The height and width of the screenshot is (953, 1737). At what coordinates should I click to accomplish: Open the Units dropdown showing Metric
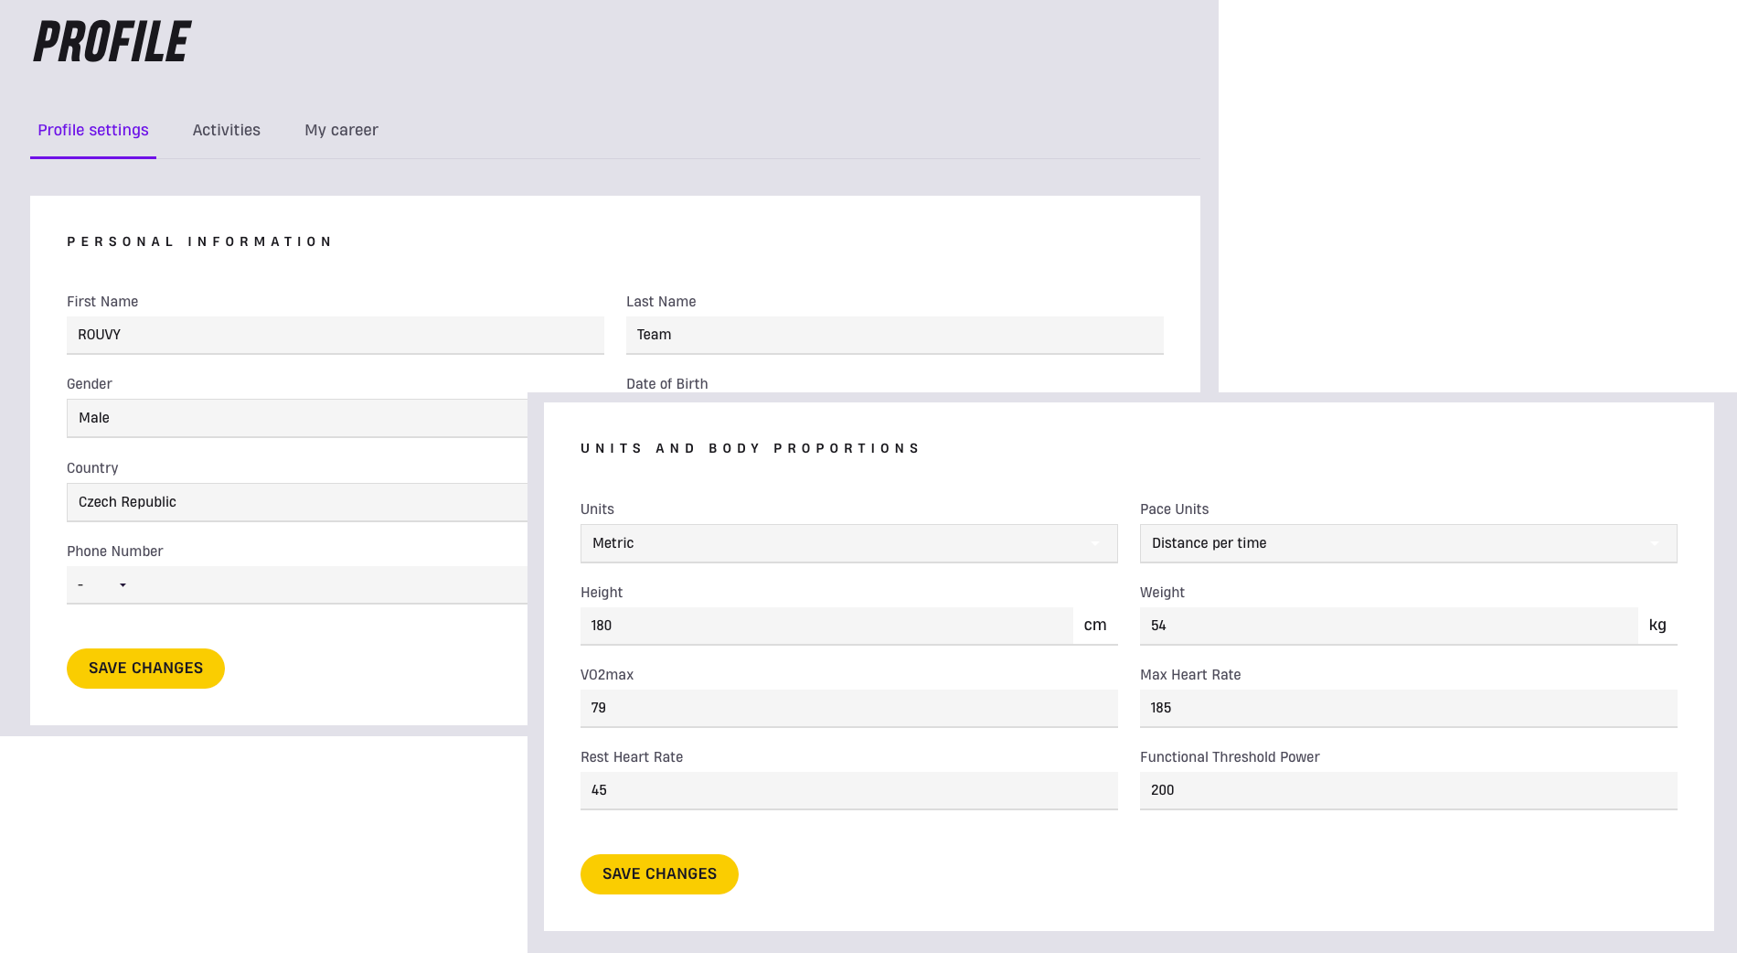(x=847, y=543)
